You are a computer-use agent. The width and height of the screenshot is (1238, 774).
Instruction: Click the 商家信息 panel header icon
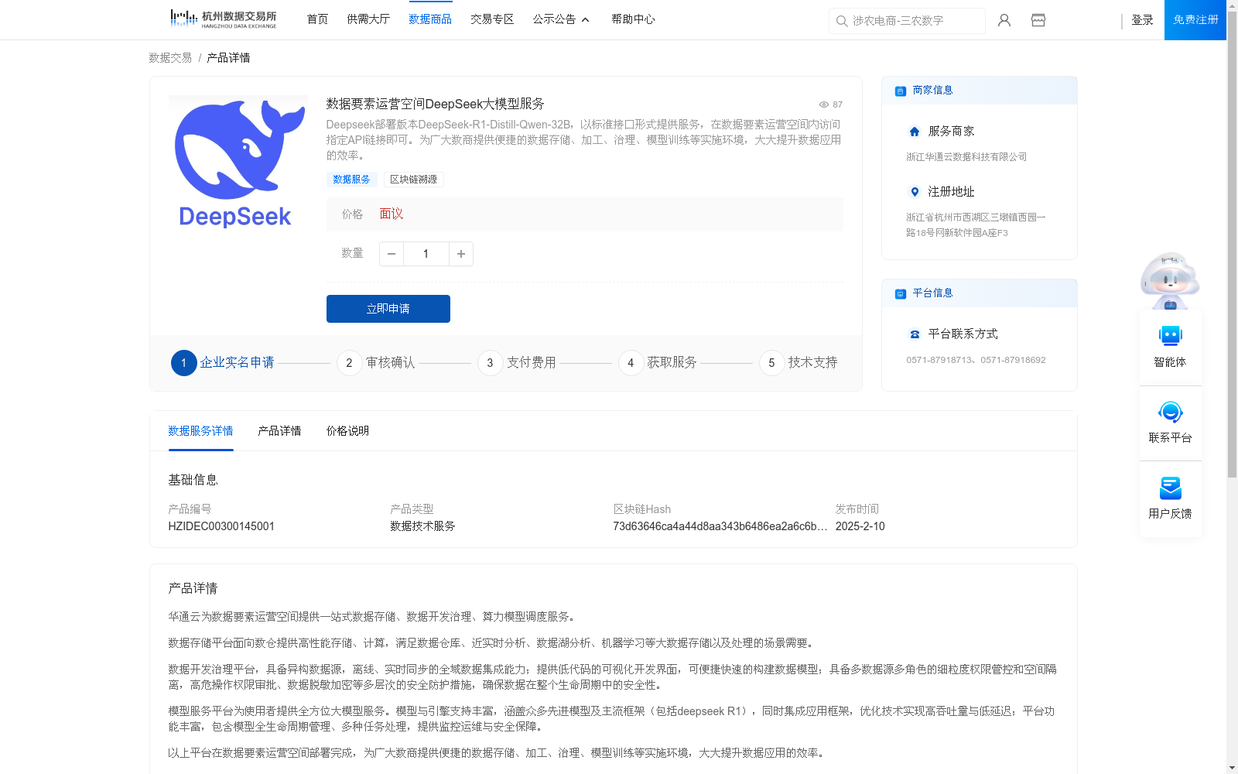(x=901, y=91)
